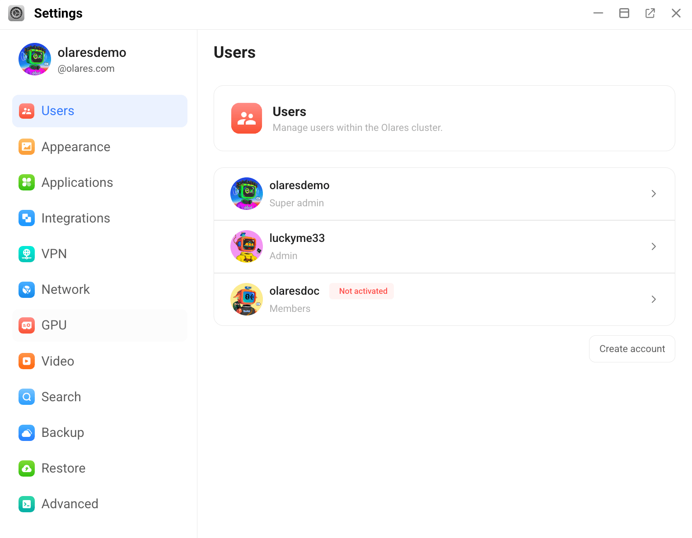
Task: Click the Network sidebar icon
Action: [x=27, y=289]
